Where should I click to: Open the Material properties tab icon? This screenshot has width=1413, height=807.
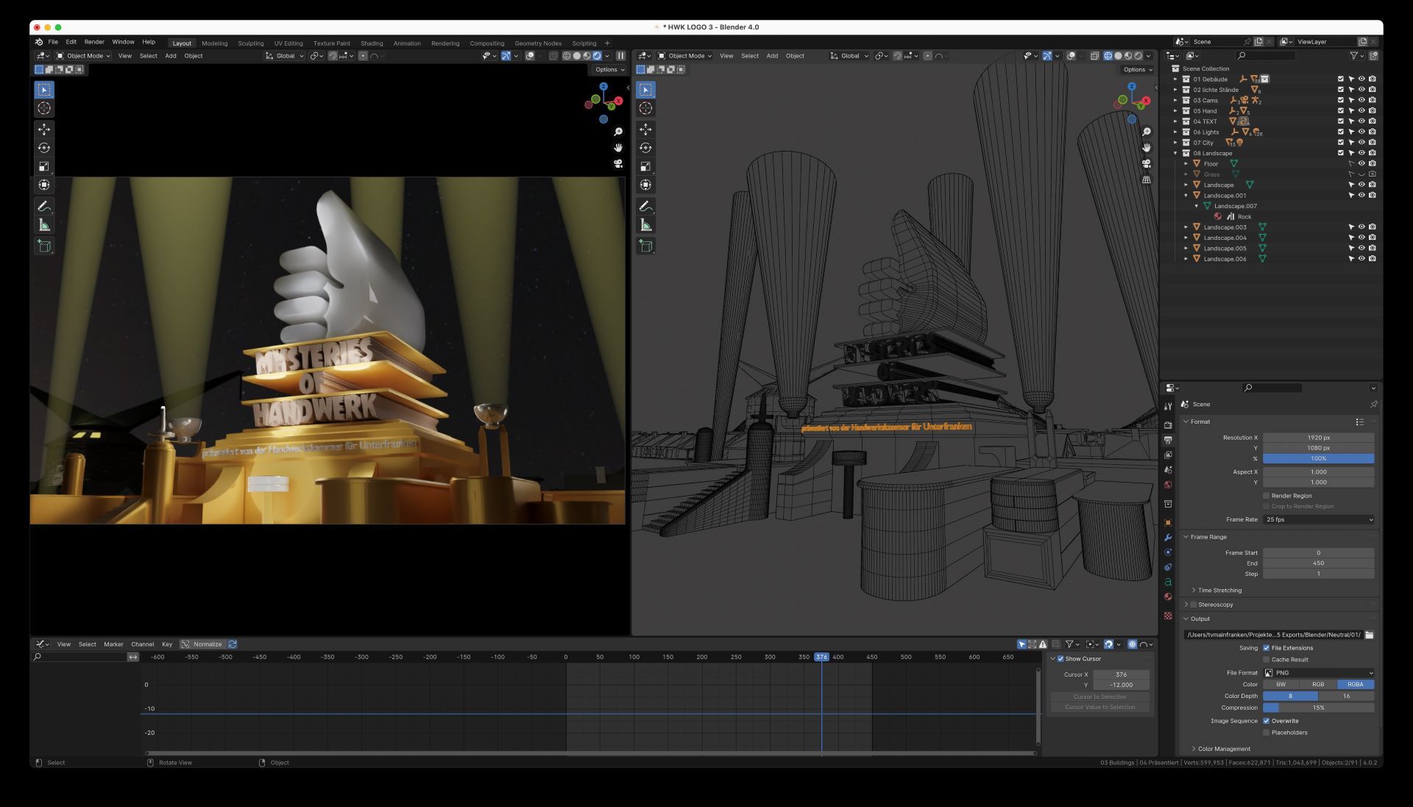[x=1168, y=597]
